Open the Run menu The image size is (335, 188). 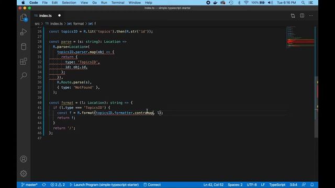tap(104, 3)
